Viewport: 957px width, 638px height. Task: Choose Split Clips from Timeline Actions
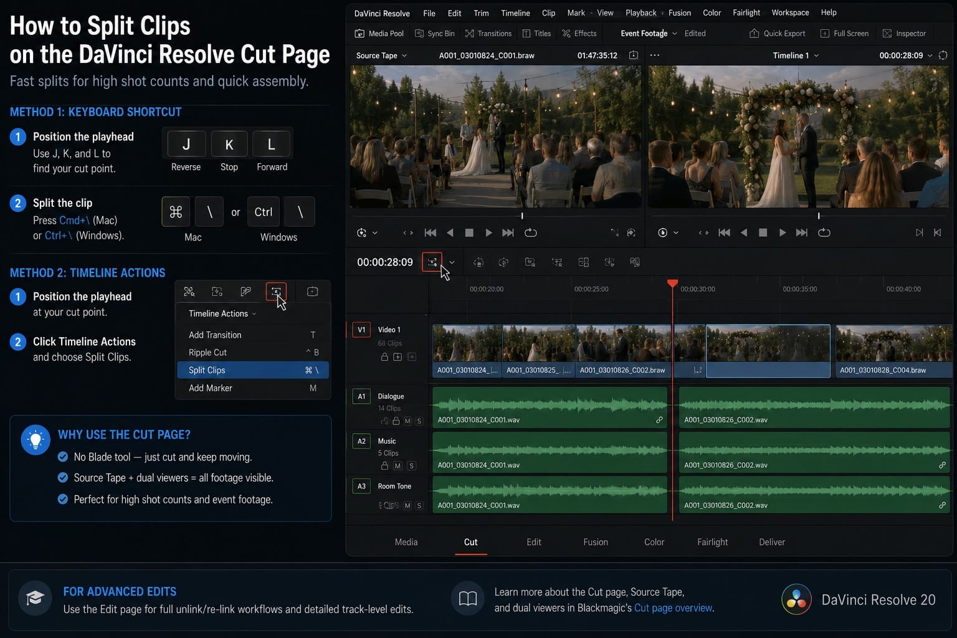click(x=253, y=370)
